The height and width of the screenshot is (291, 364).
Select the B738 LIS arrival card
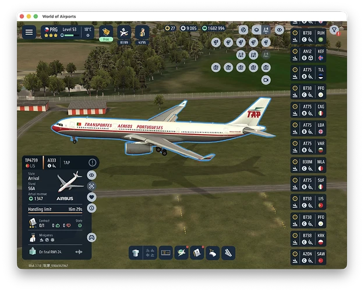pos(308,202)
